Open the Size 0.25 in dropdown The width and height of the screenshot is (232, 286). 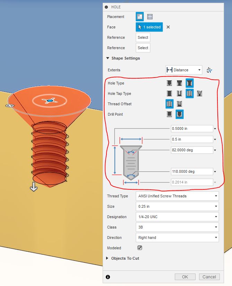[177, 206]
